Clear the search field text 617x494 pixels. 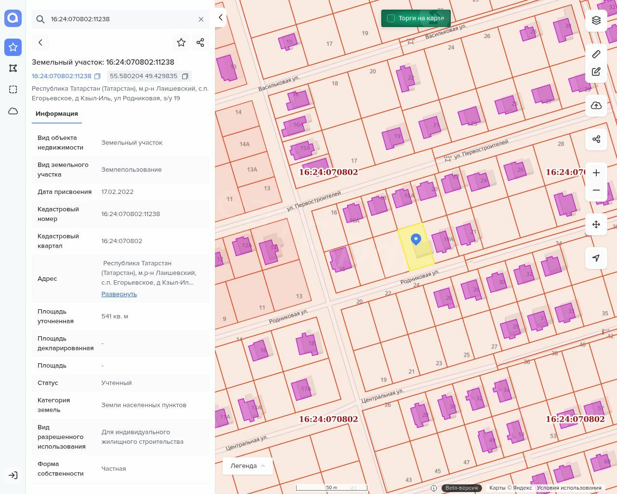click(201, 19)
